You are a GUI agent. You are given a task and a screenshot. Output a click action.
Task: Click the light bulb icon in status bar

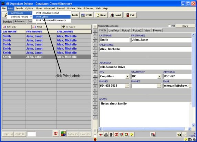click(x=186, y=140)
